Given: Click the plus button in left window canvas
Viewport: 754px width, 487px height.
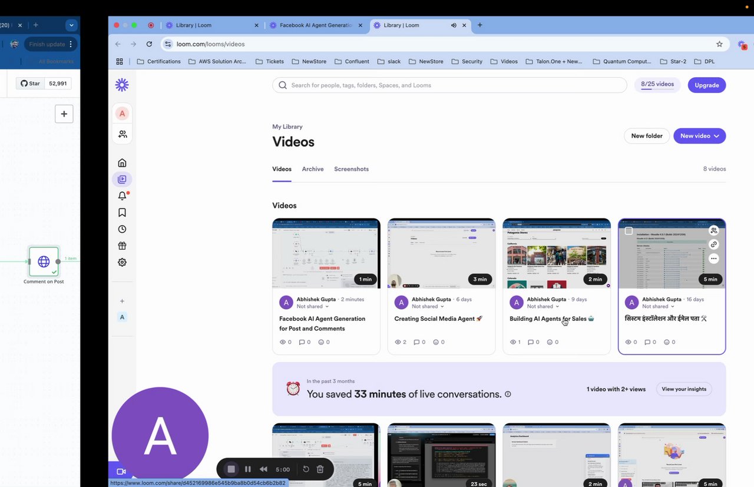Looking at the screenshot, I should pos(64,114).
